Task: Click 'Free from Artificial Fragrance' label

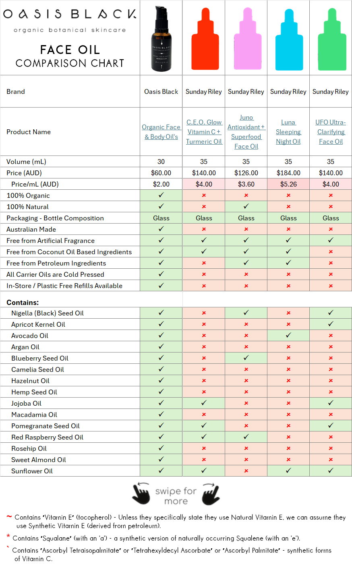Action: [x=50, y=241]
